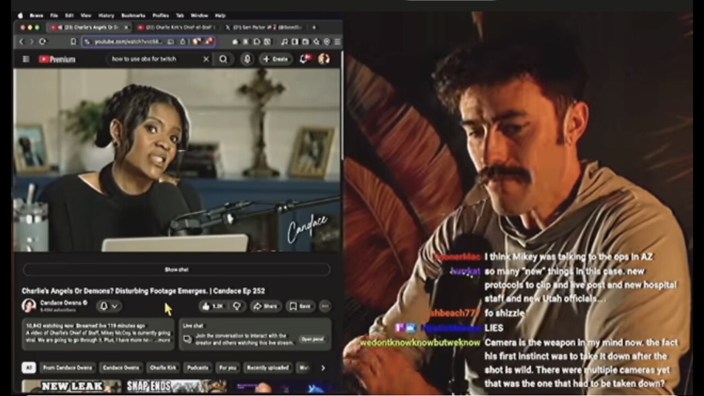Like the Candace video

(212, 306)
